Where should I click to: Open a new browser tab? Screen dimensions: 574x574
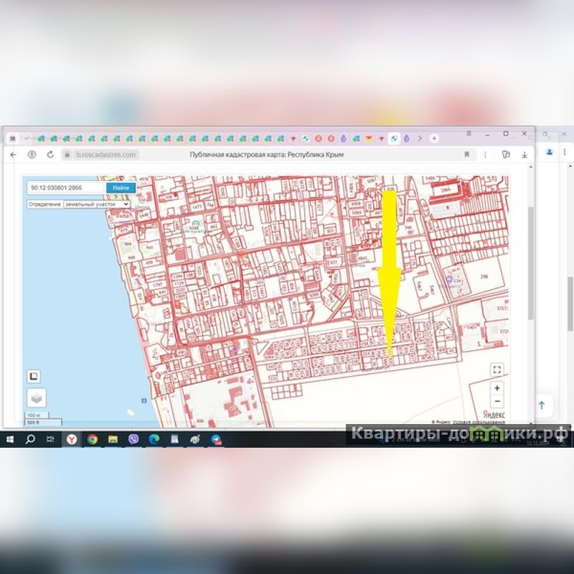pyautogui.click(x=434, y=138)
